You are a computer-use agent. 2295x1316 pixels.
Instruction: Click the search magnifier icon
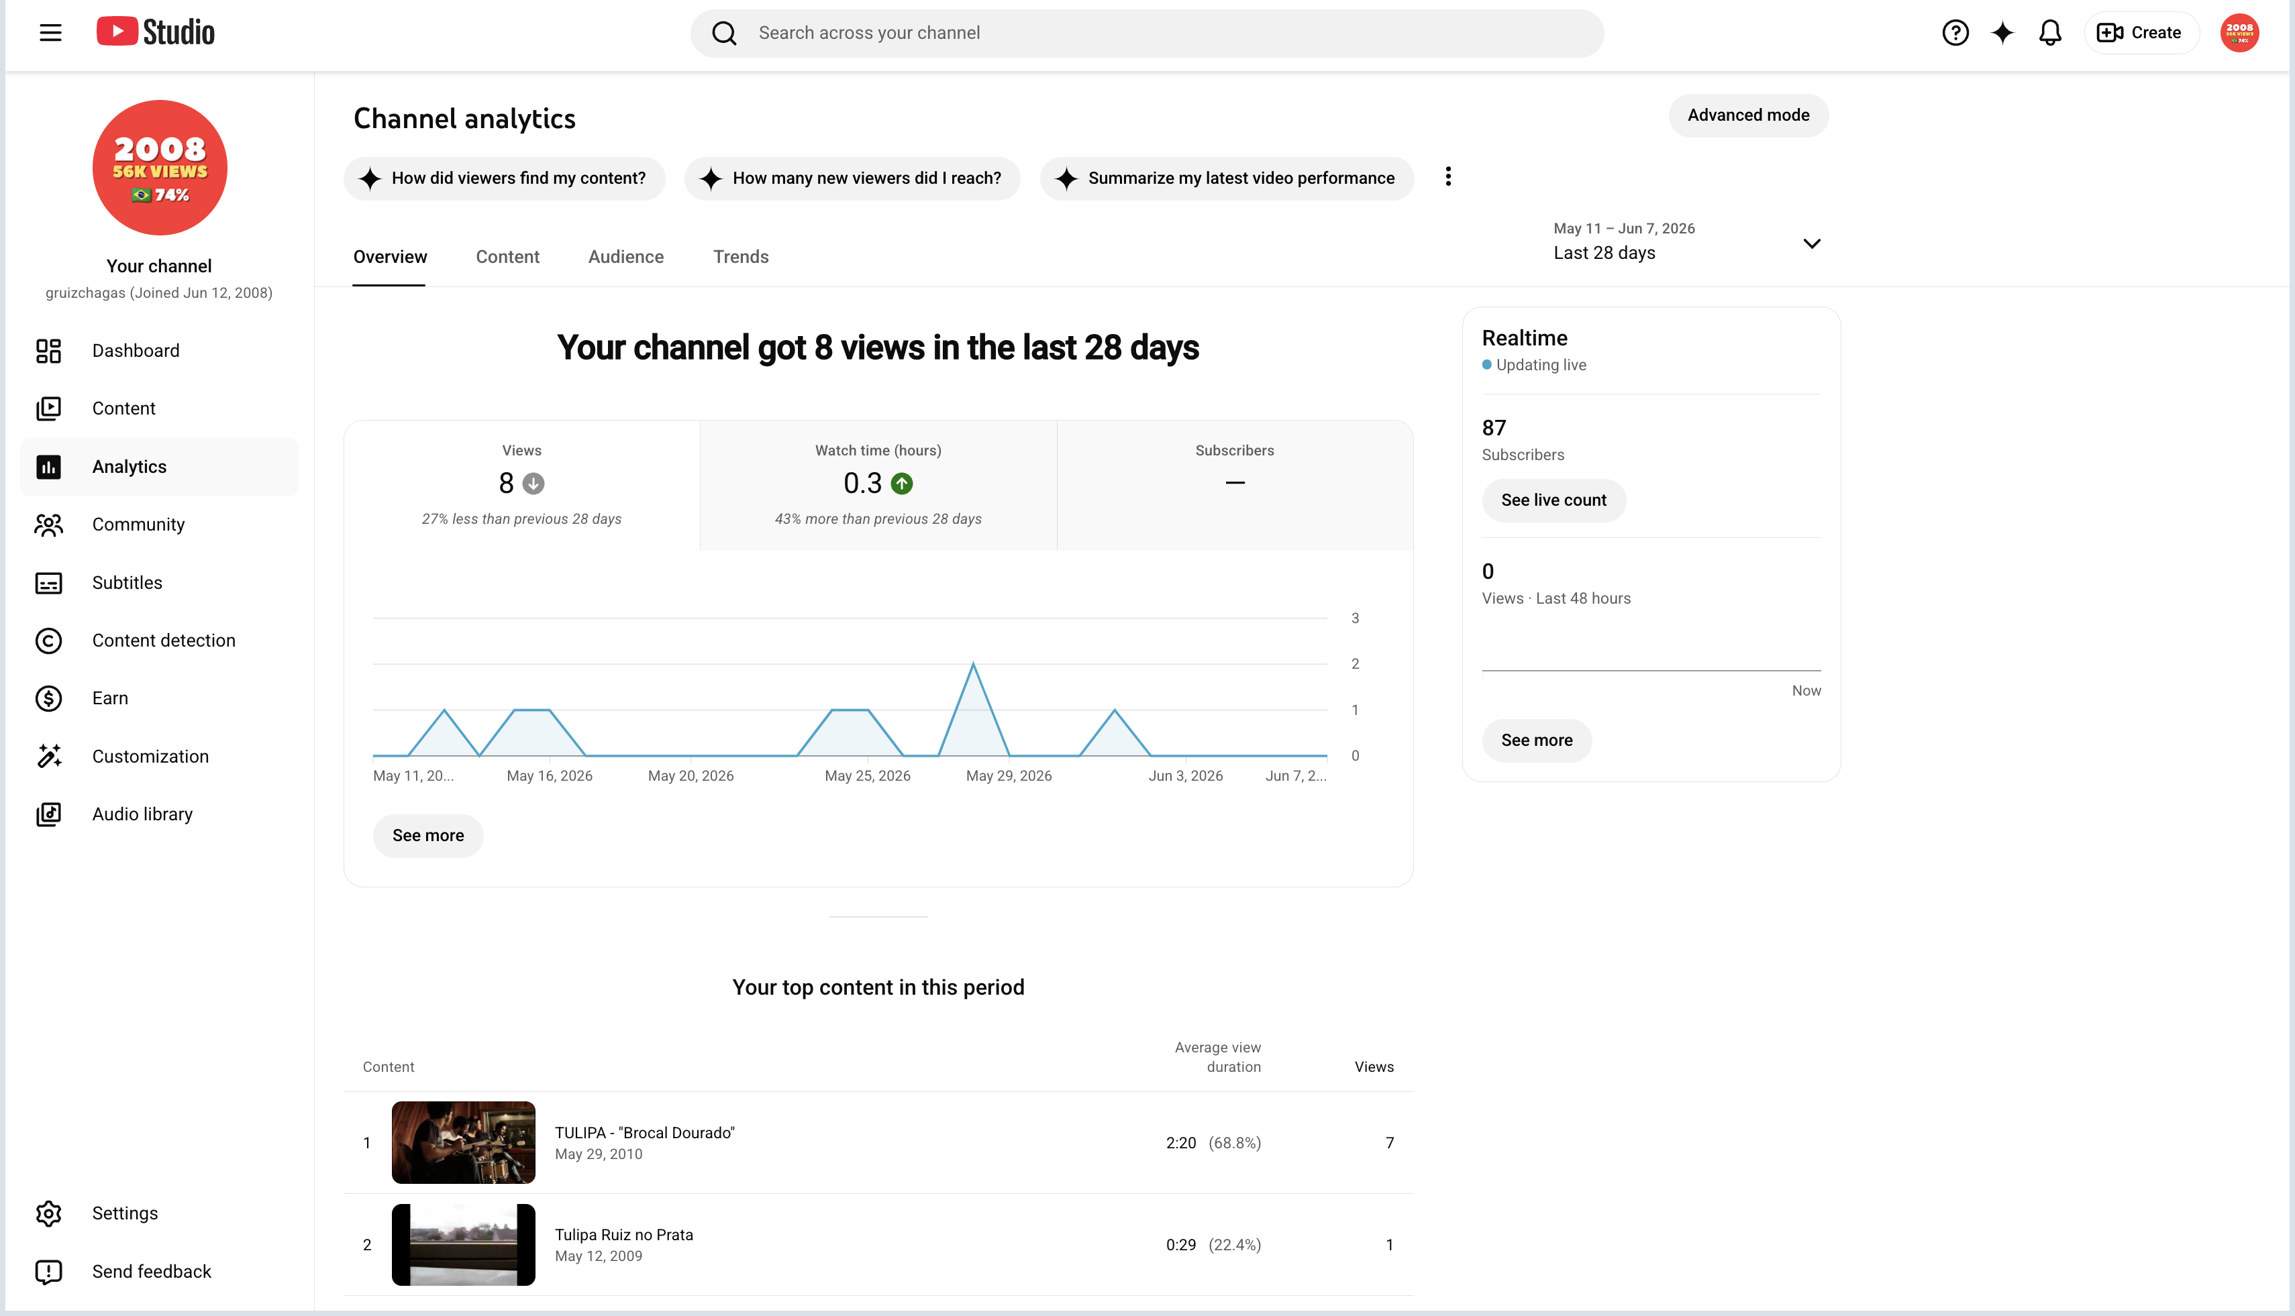(724, 34)
